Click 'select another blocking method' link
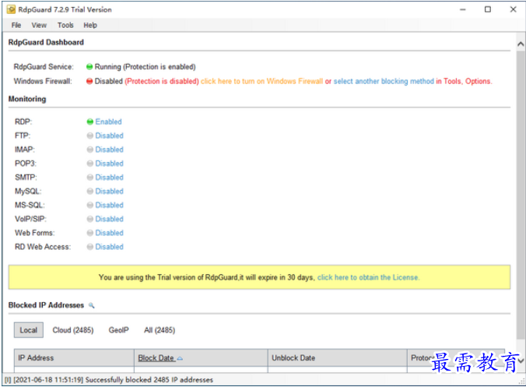The image size is (526, 387). click(x=384, y=81)
